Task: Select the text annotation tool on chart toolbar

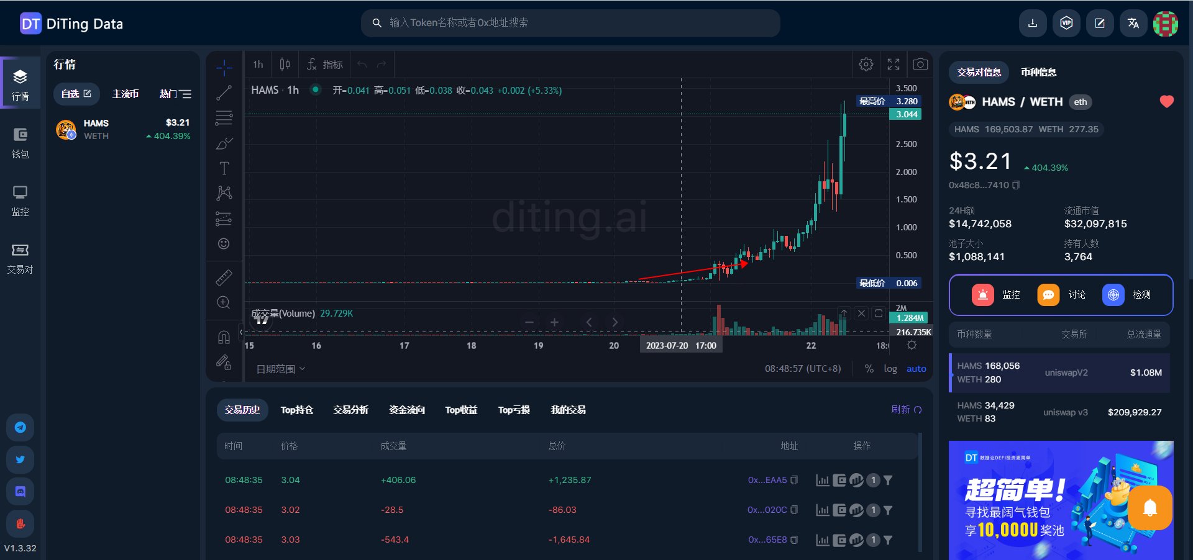Action: (223, 168)
